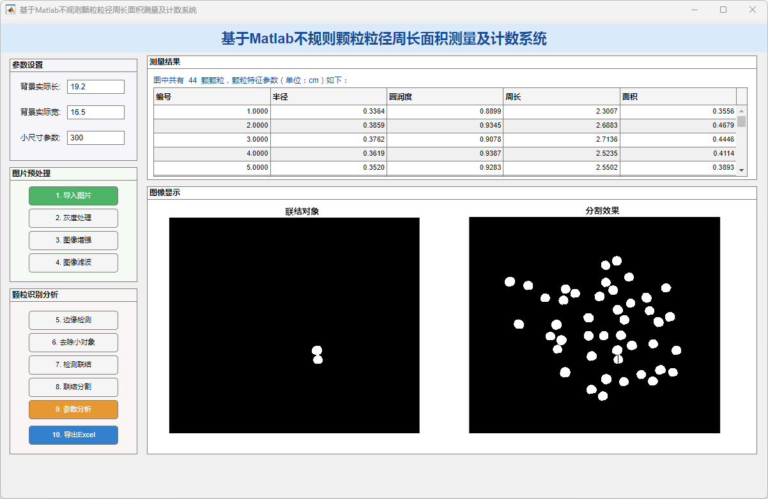The width and height of the screenshot is (768, 499).
Task: Click the 导入图片 button
Action: 73,196
